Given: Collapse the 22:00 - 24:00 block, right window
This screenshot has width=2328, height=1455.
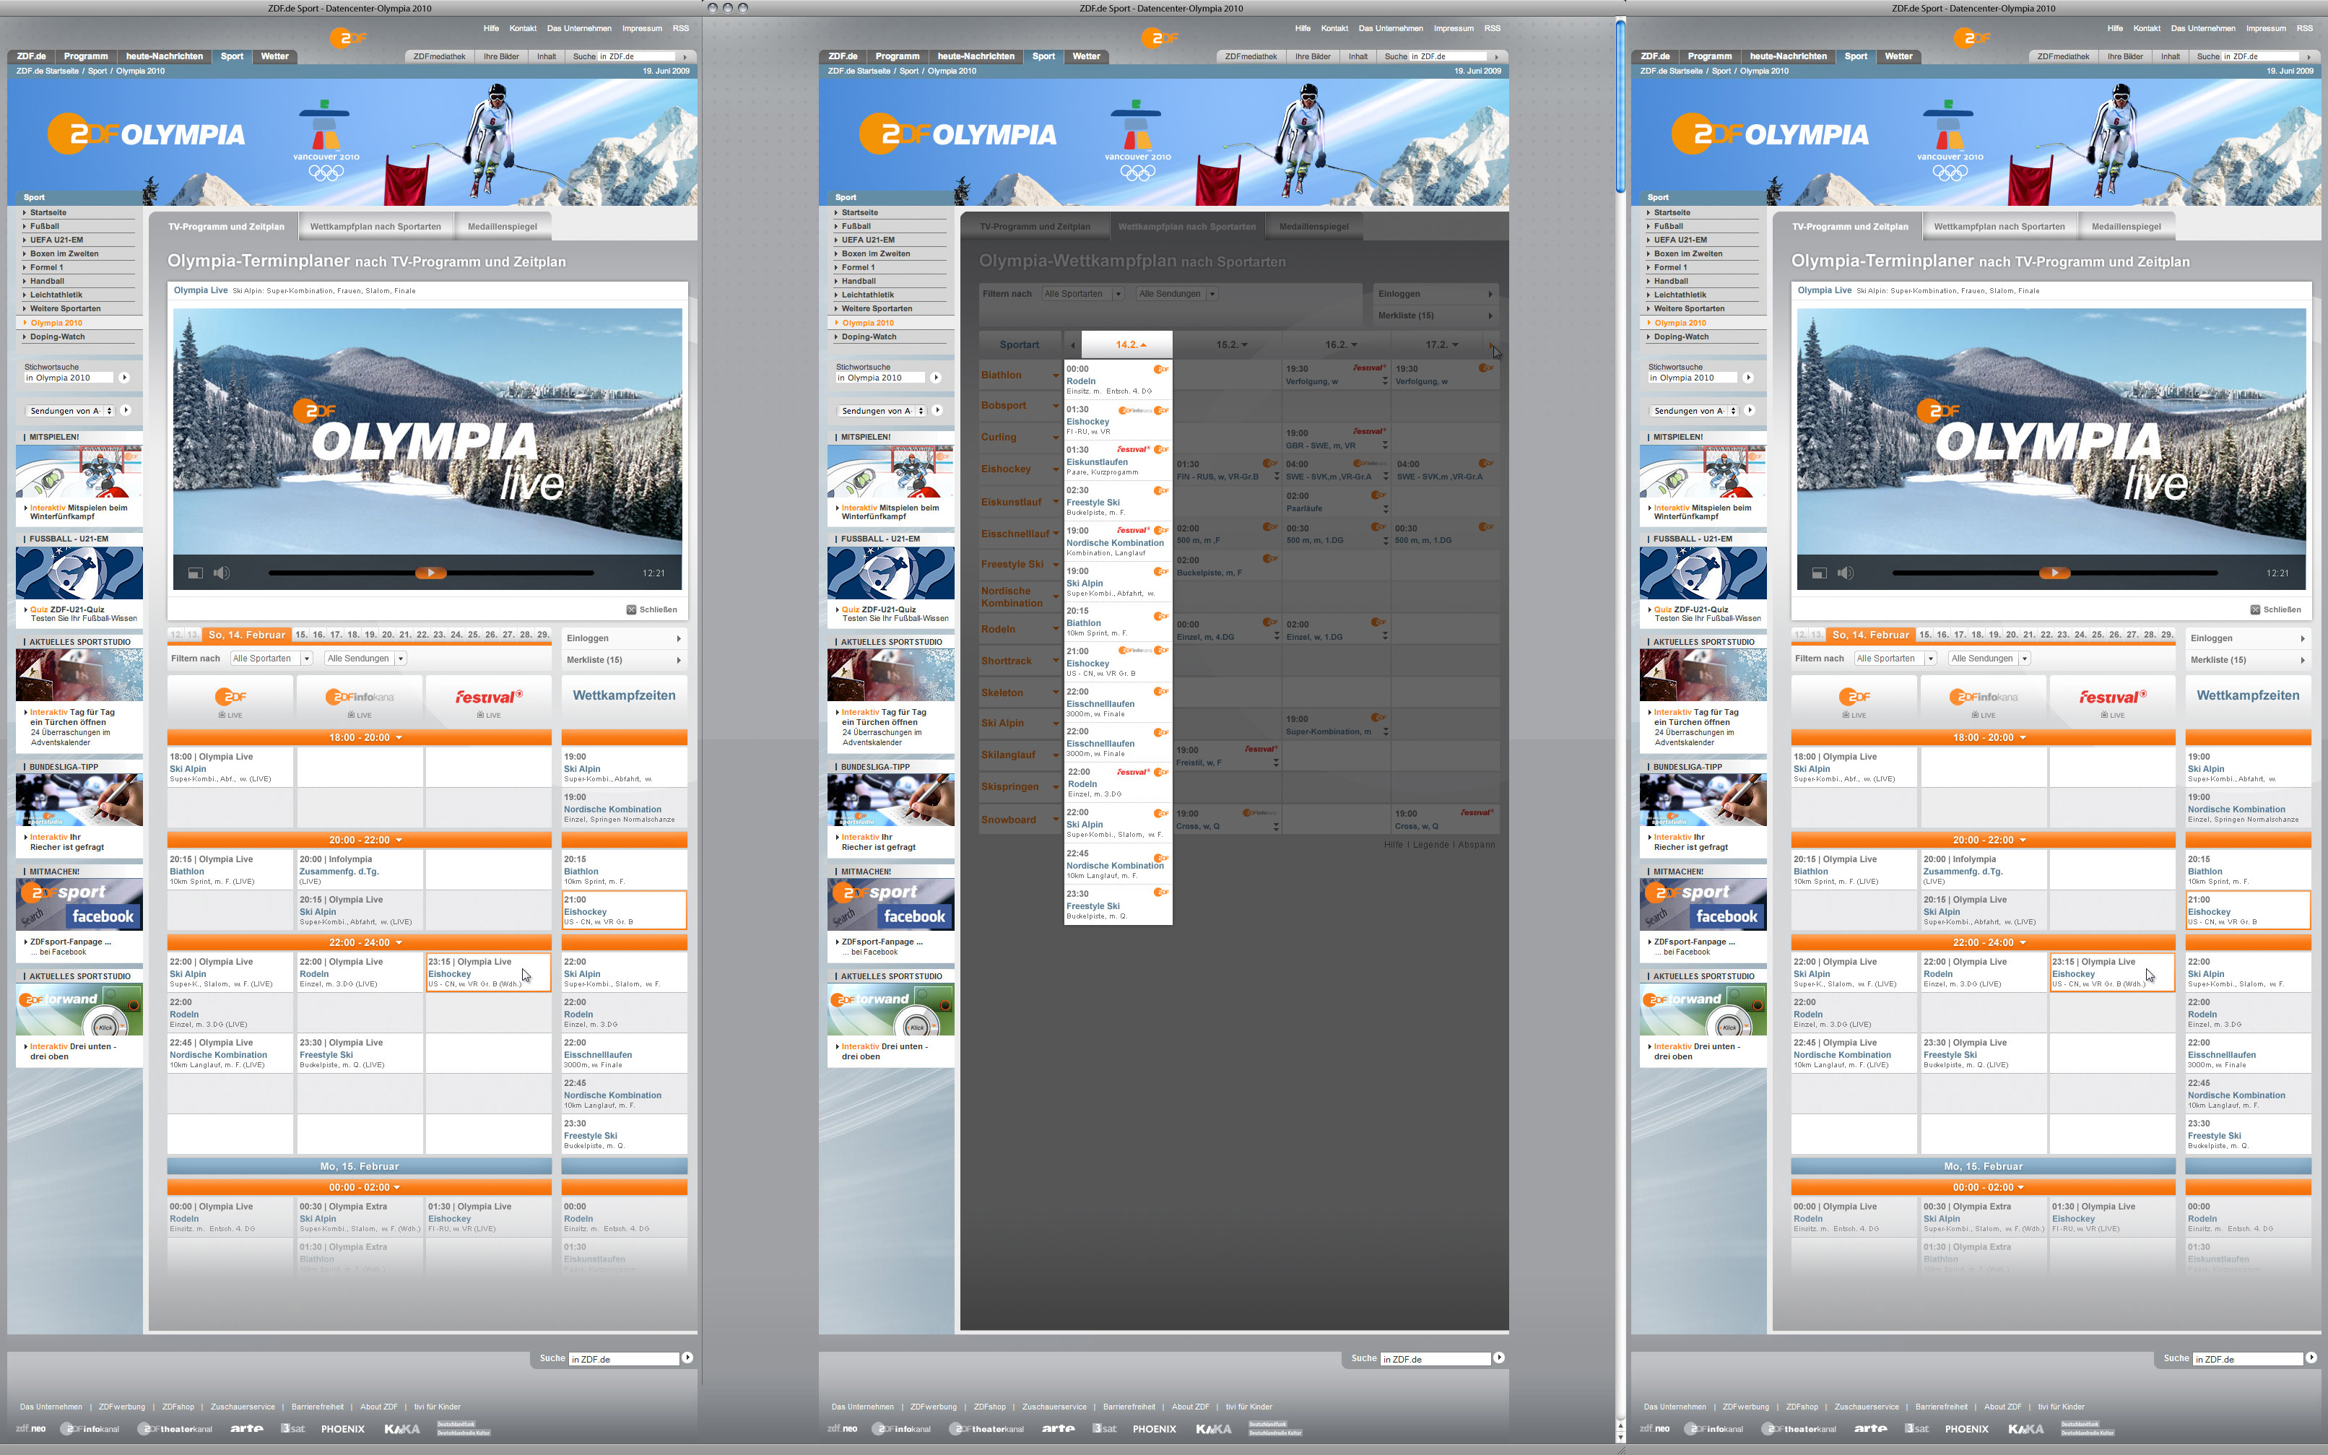Looking at the screenshot, I should (1984, 942).
